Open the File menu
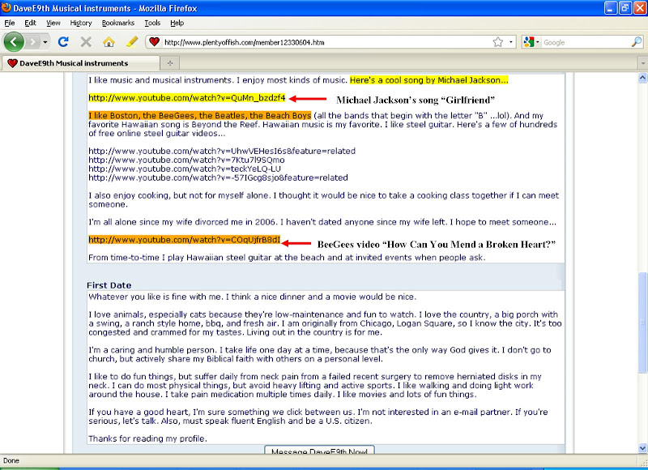 click(x=10, y=23)
